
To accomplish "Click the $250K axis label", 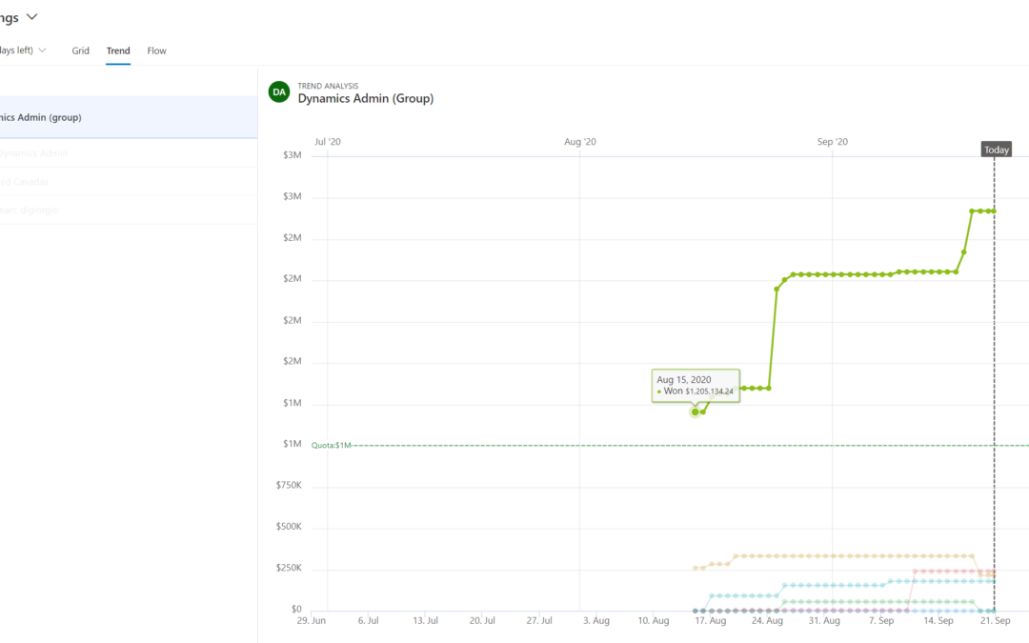I will tap(289, 568).
